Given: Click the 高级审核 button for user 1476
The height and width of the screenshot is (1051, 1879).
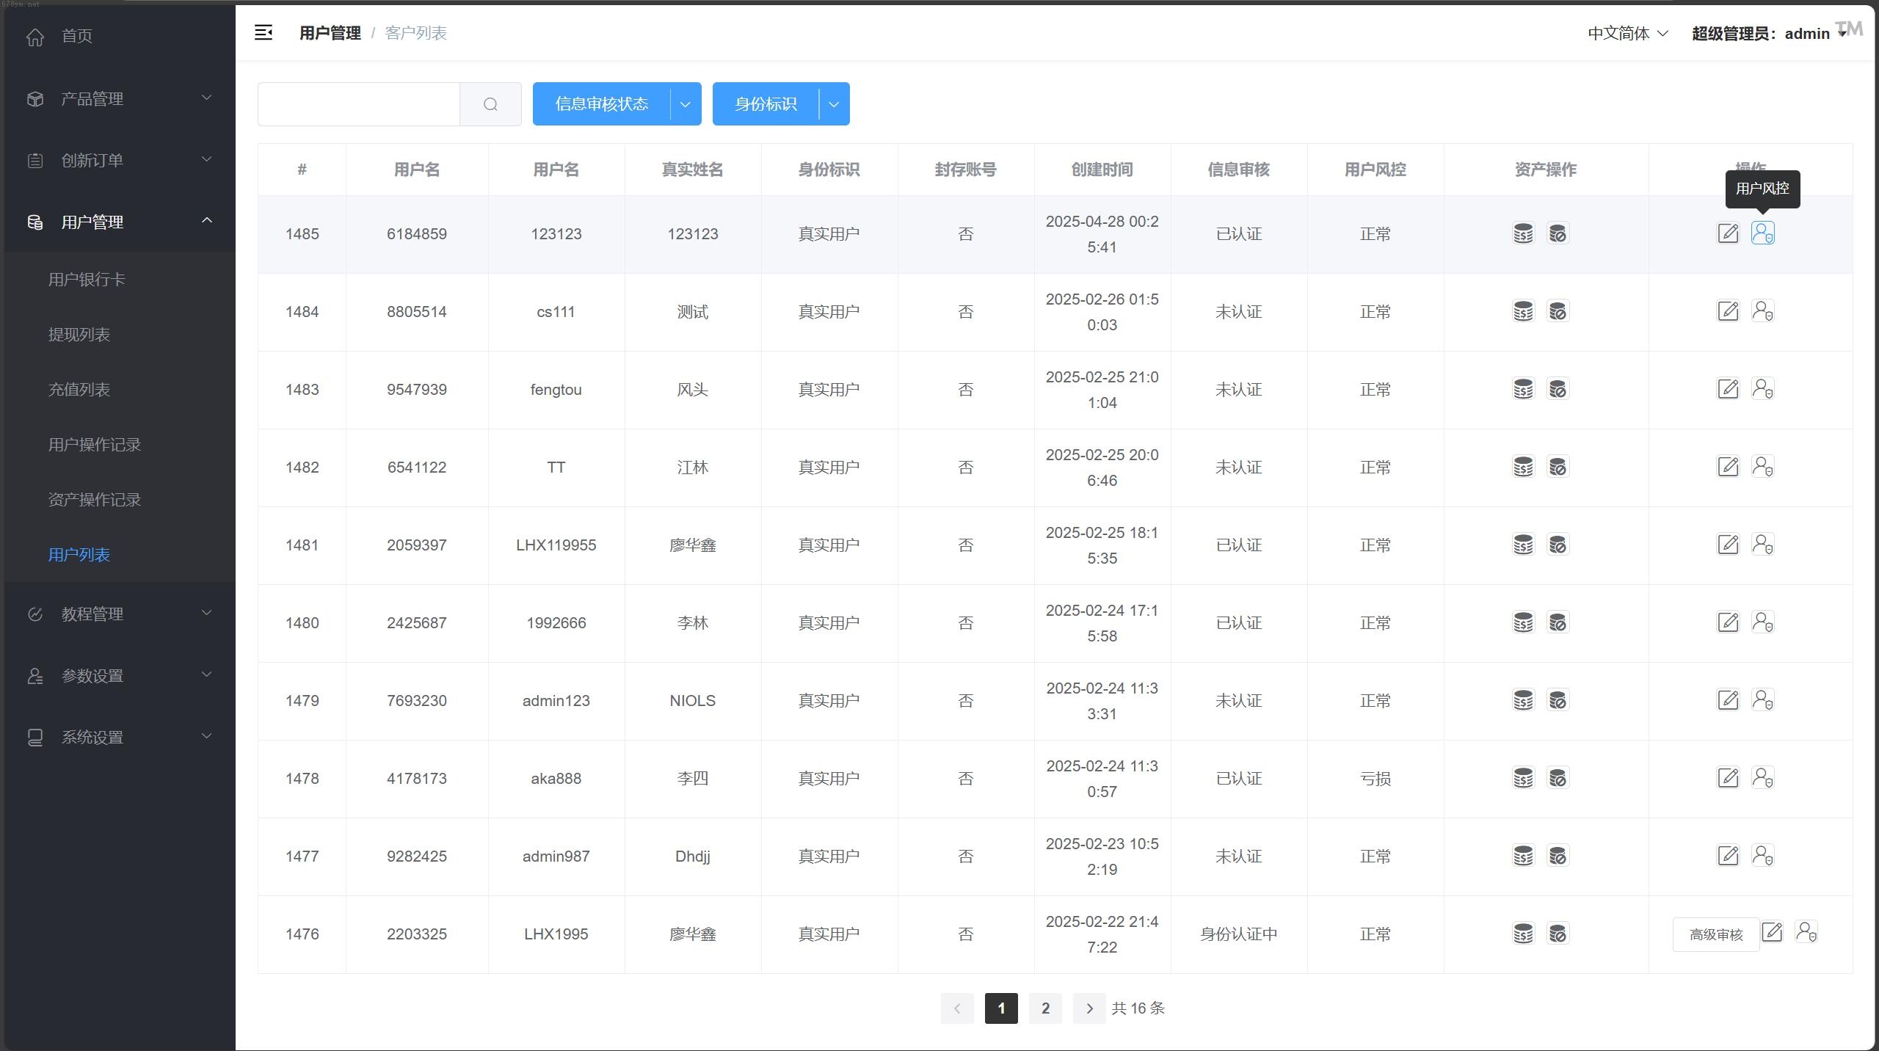Looking at the screenshot, I should 1715,934.
